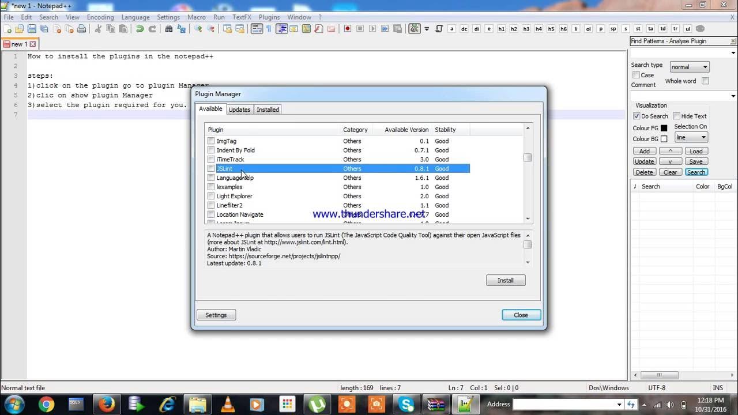
Task: Expand the search pattern combo box under Find Patterns title
Action: point(733,53)
